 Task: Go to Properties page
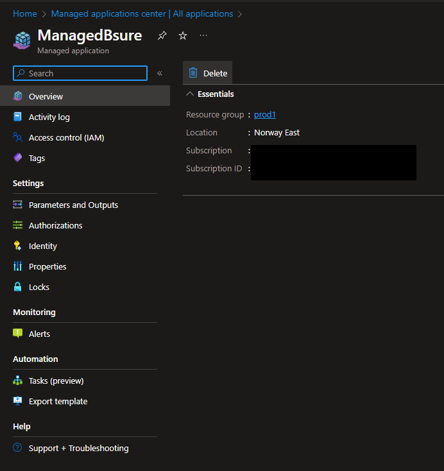tap(47, 266)
